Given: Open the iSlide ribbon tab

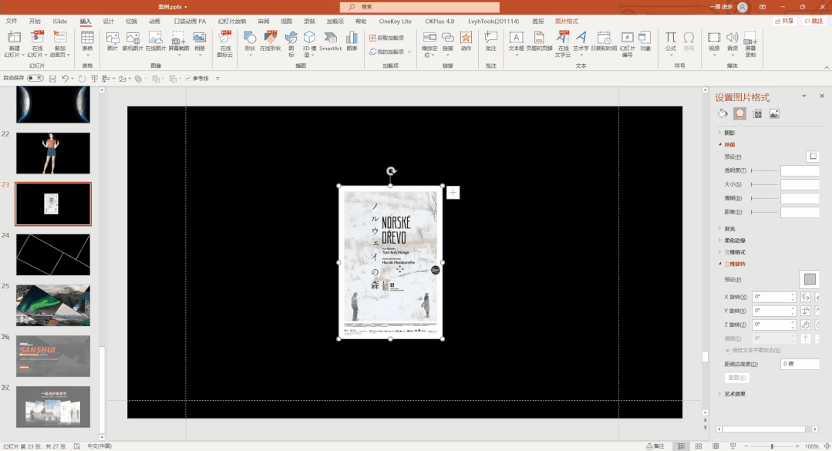Looking at the screenshot, I should coord(60,22).
